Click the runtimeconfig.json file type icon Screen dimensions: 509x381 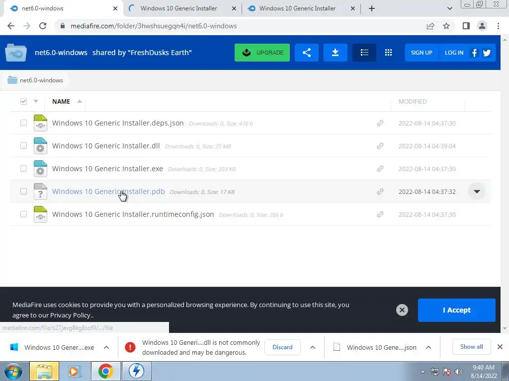(40, 214)
